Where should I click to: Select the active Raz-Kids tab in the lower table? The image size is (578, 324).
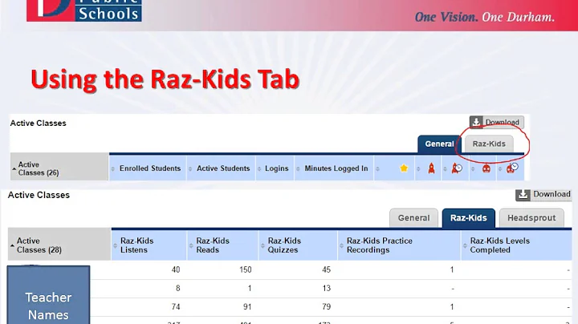pos(469,218)
